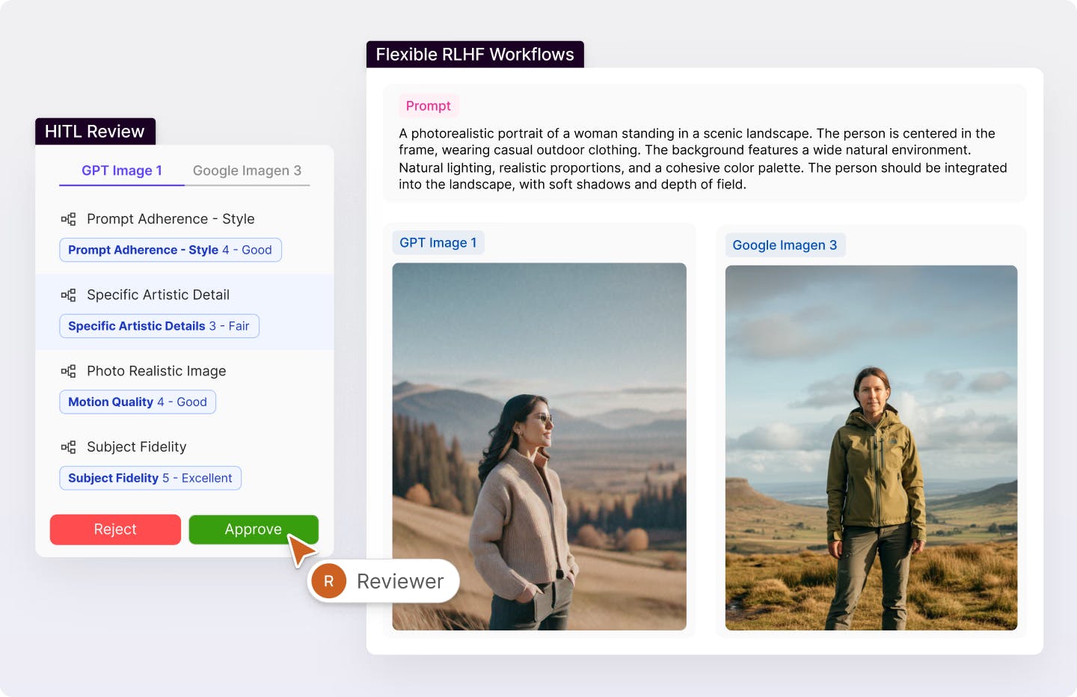The width and height of the screenshot is (1077, 697).
Task: Switch to the Google Imagen 3 tab
Action: pyautogui.click(x=247, y=171)
